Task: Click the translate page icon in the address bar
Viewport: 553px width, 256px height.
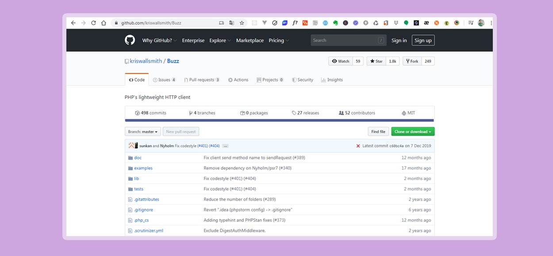Action: coord(231,23)
